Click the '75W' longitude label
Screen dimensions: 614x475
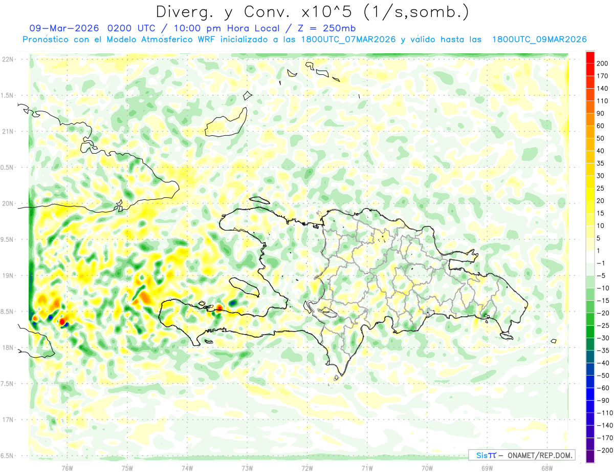pos(127,468)
